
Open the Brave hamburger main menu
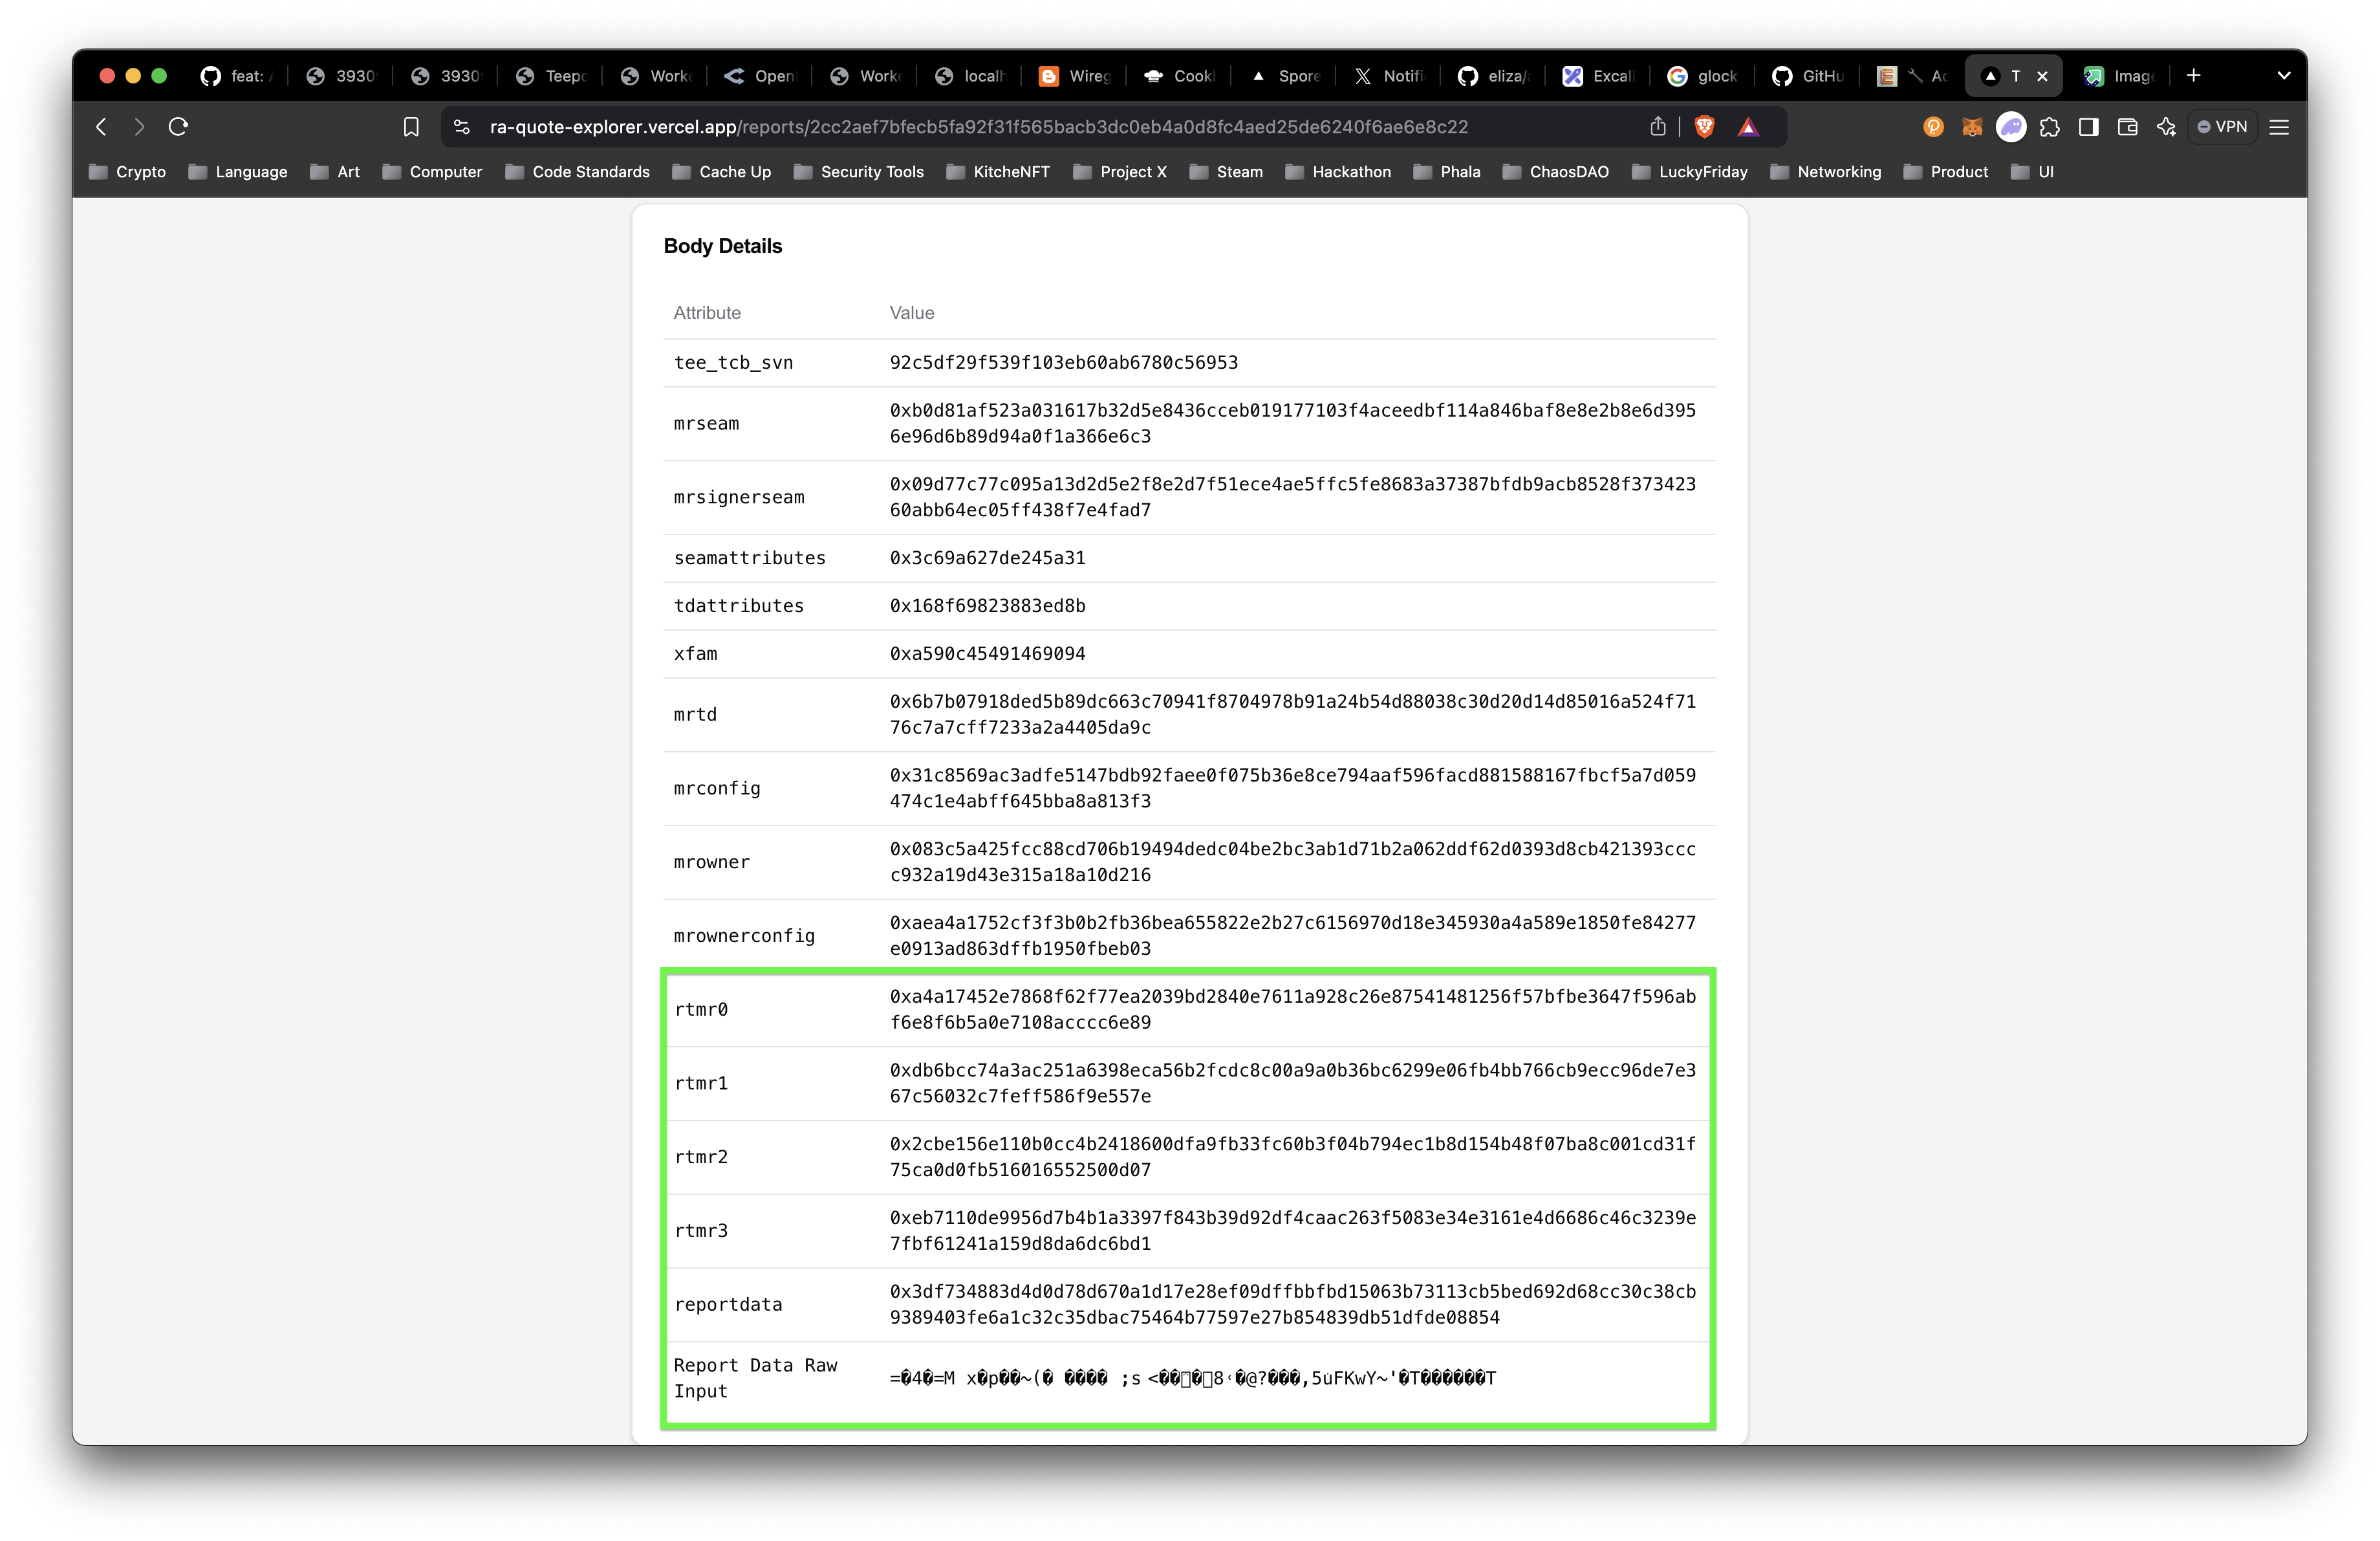(2279, 127)
